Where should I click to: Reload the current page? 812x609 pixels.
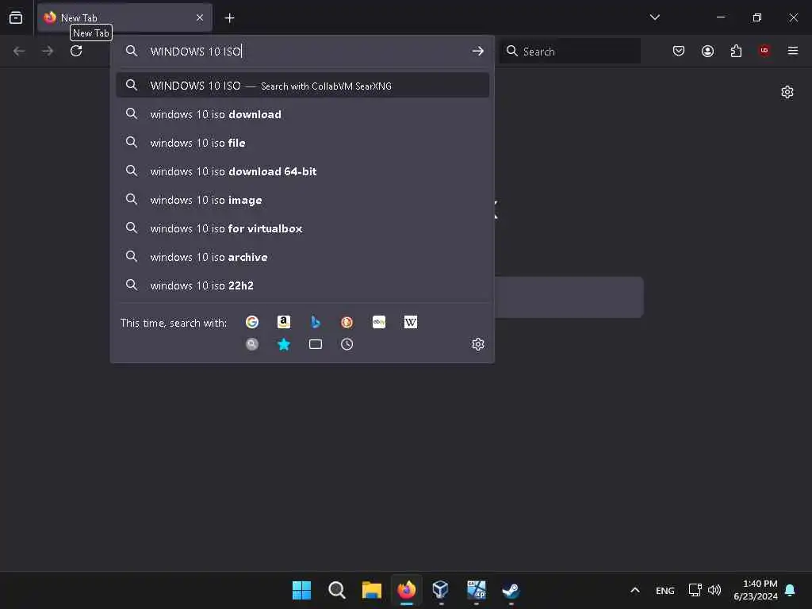pyautogui.click(x=76, y=51)
